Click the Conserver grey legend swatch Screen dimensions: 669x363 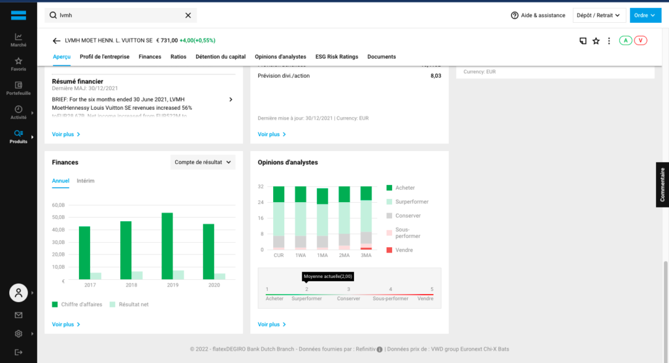389,216
